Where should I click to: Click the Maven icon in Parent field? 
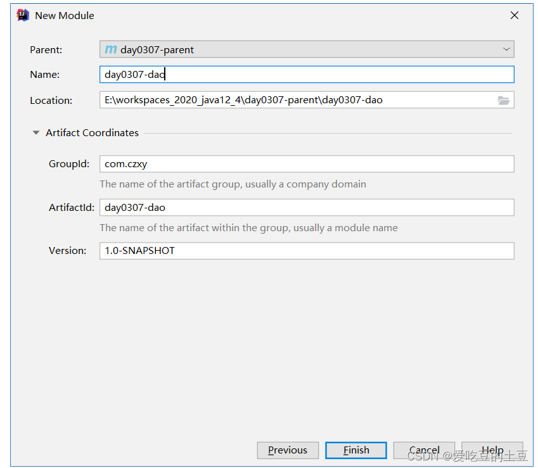(x=111, y=49)
